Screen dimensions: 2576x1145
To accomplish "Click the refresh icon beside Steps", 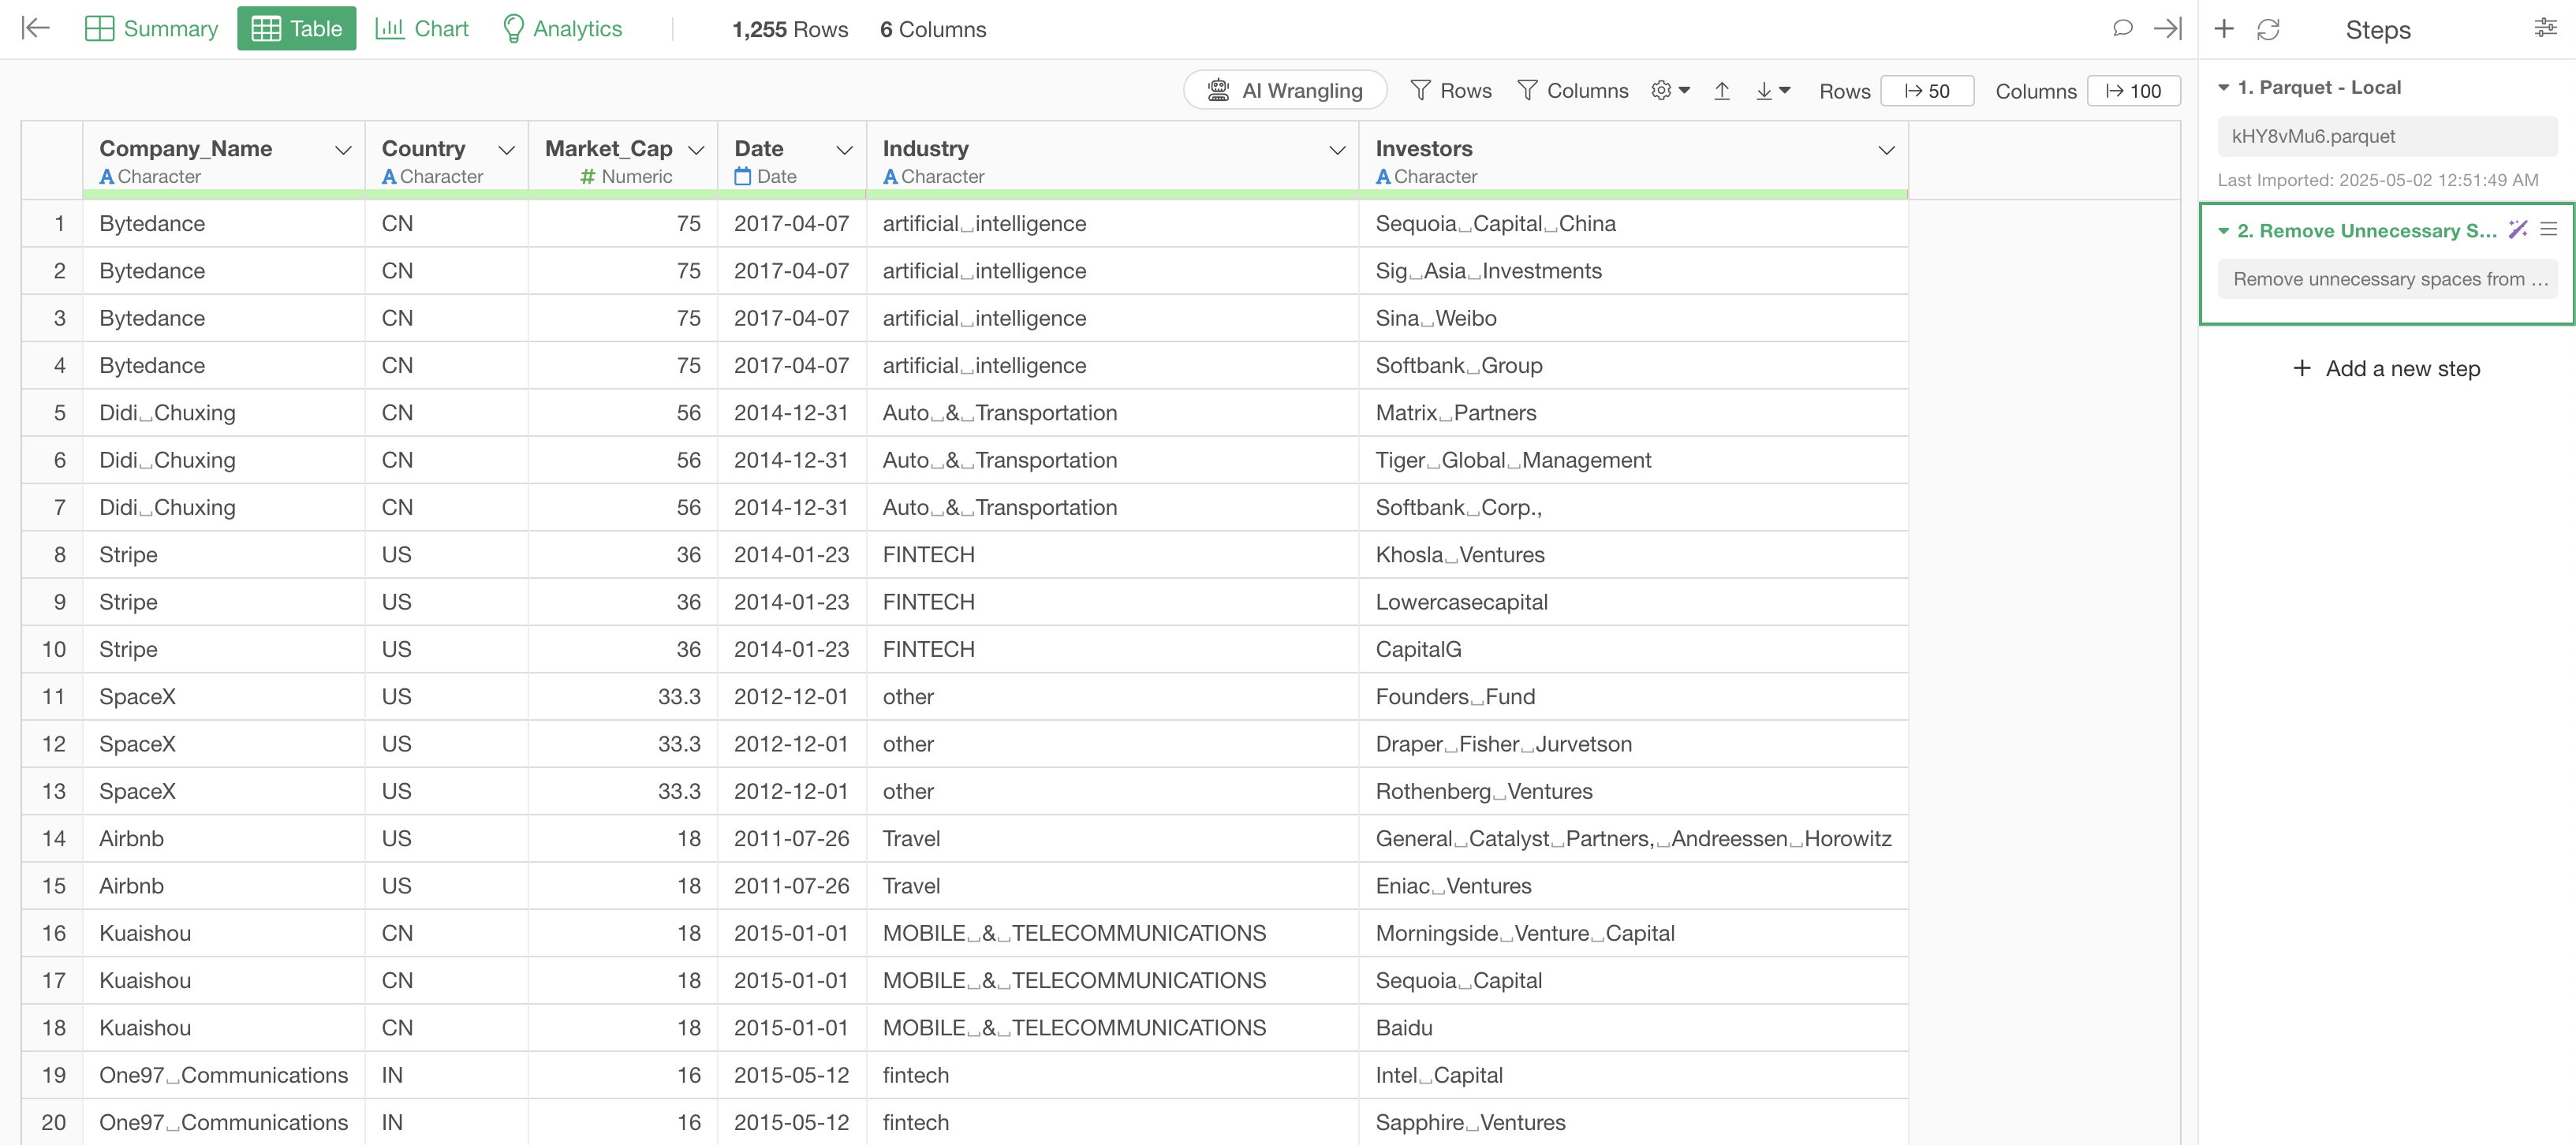I will pyautogui.click(x=2268, y=30).
